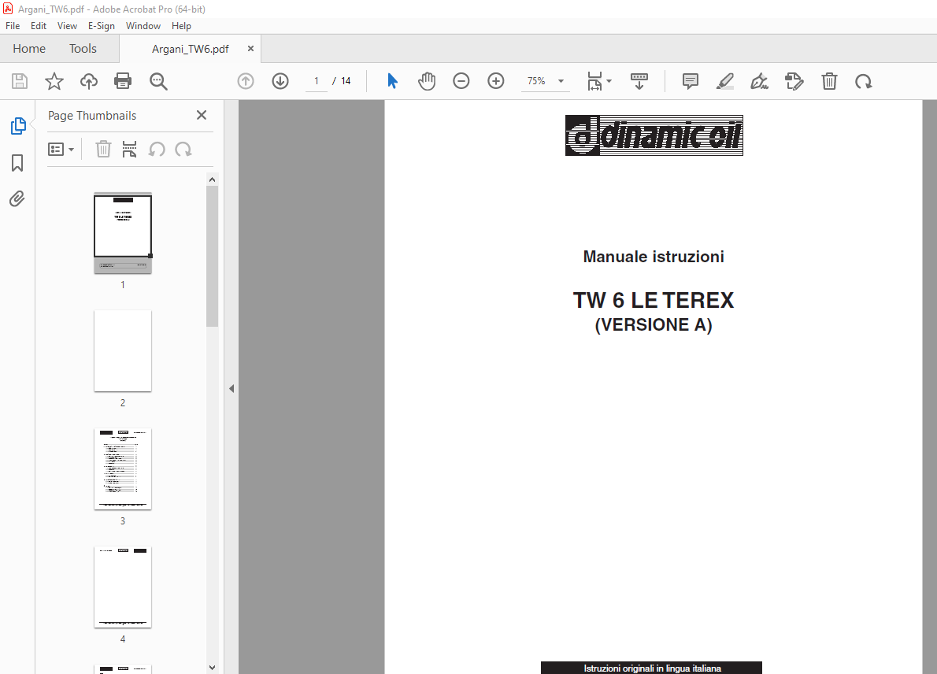Open thumbnail options menu dropdown
The width and height of the screenshot is (937, 674).
[61, 149]
